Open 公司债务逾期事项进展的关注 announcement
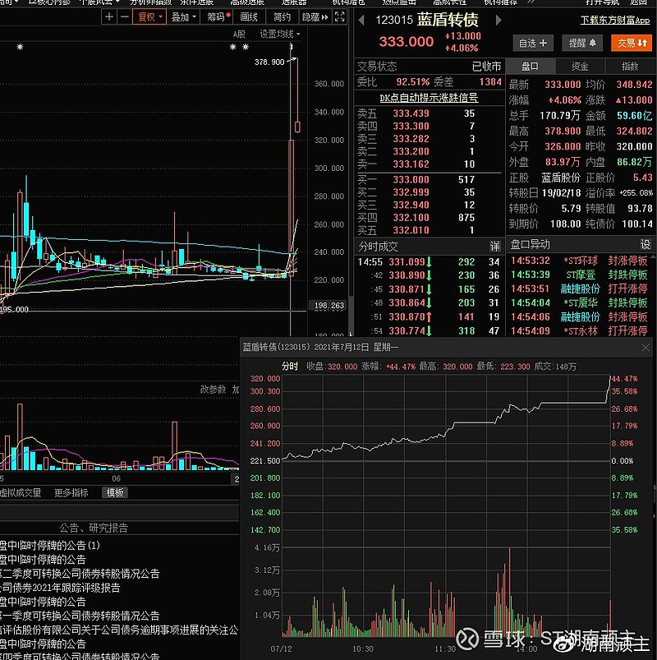This screenshot has width=657, height=660. (119, 630)
